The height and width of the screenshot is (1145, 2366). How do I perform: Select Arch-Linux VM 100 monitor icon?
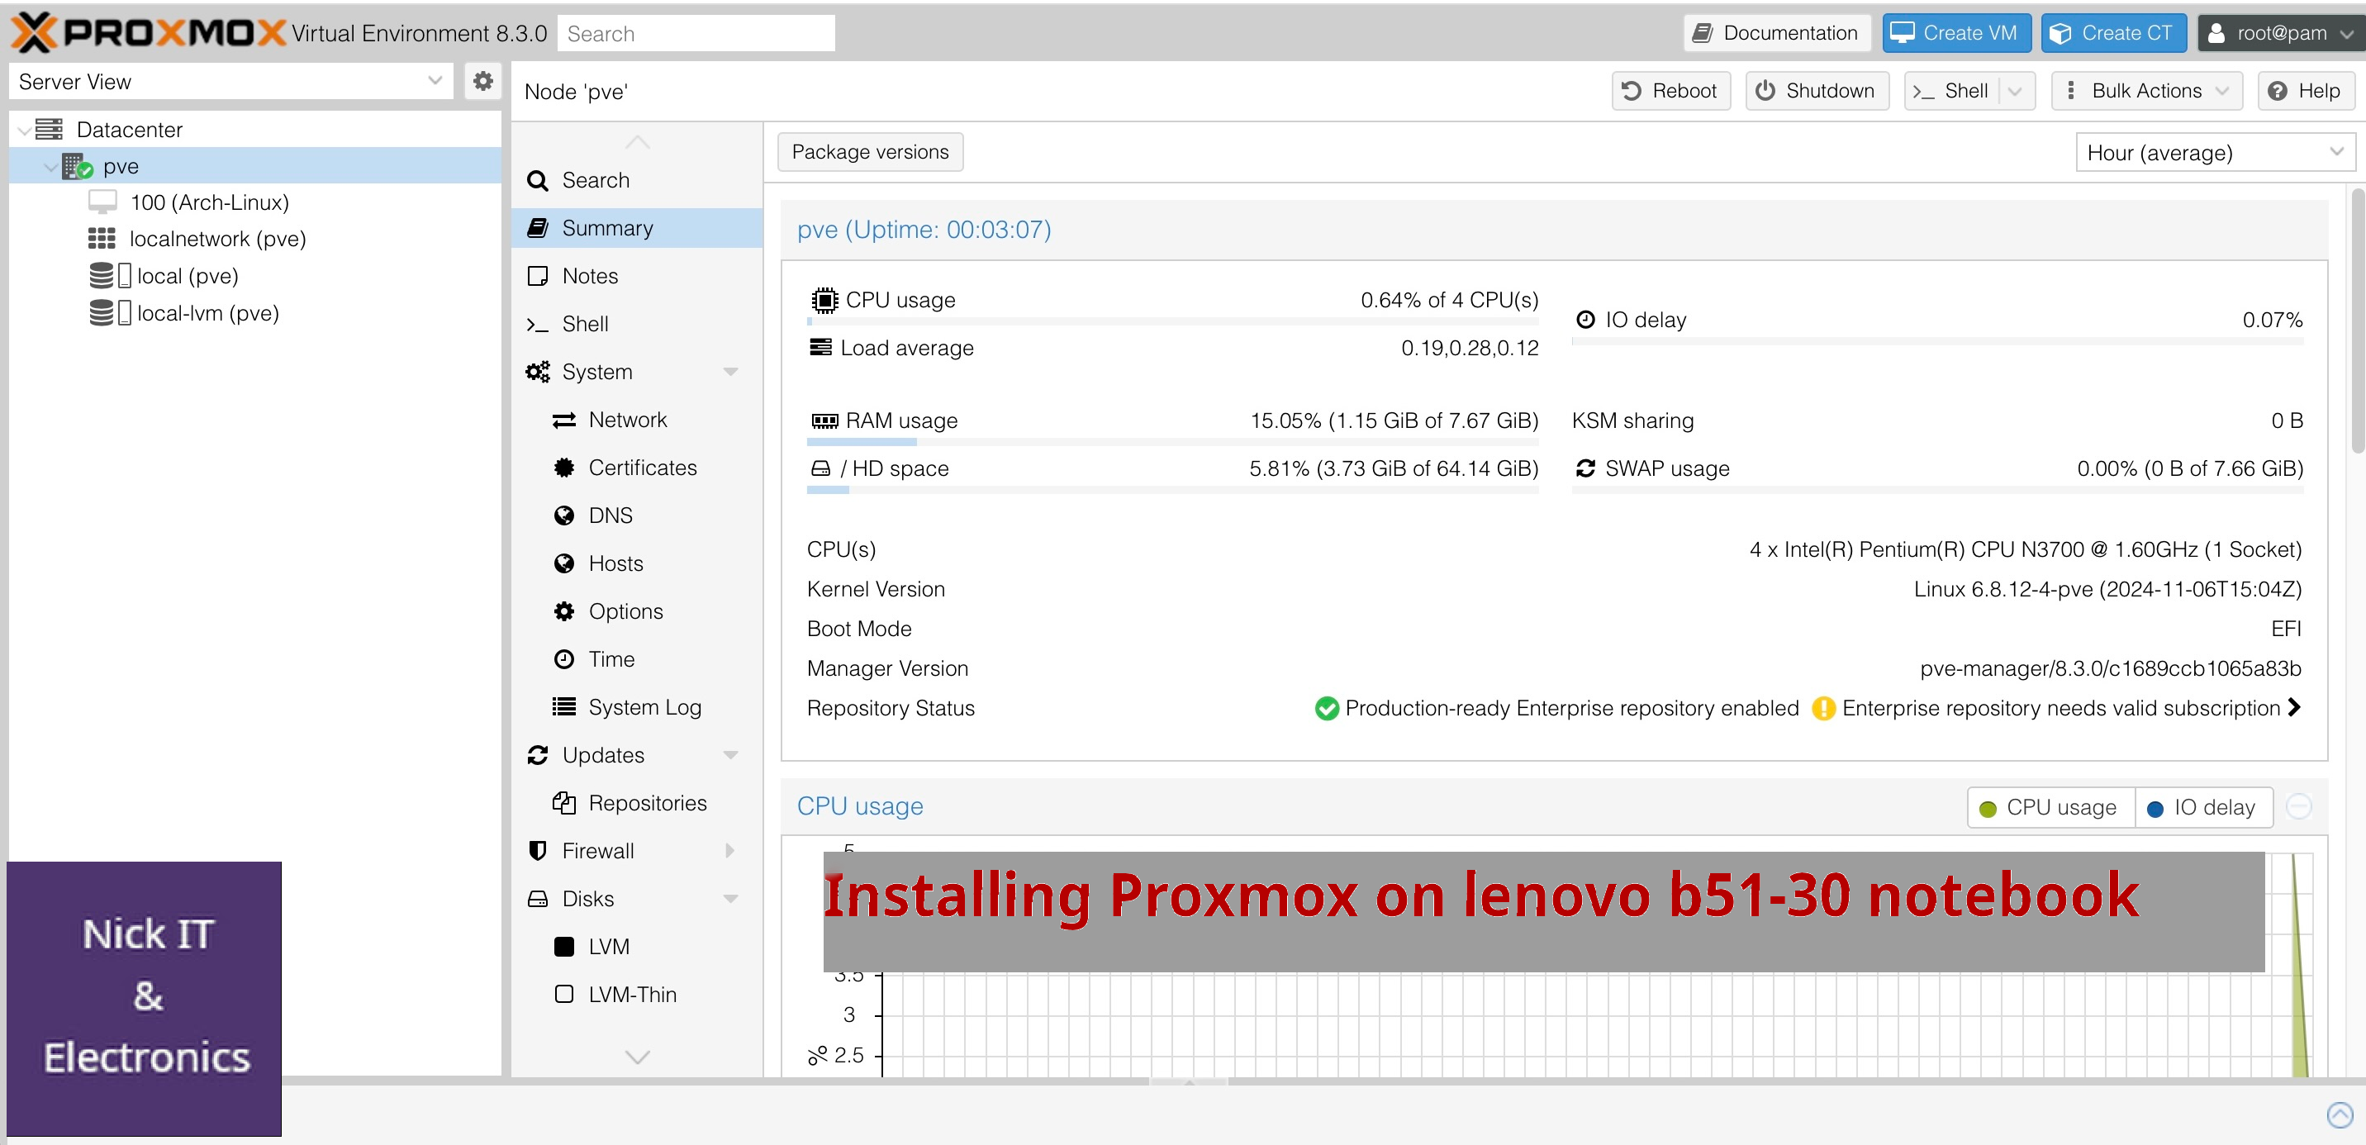[x=102, y=202]
